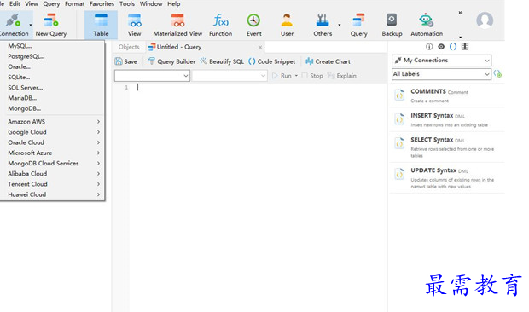The height and width of the screenshot is (312, 529).
Task: Choose SQL Server... connection type
Action: (x=52, y=88)
